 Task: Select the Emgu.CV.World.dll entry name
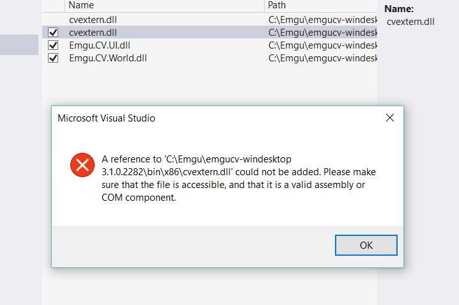108,58
